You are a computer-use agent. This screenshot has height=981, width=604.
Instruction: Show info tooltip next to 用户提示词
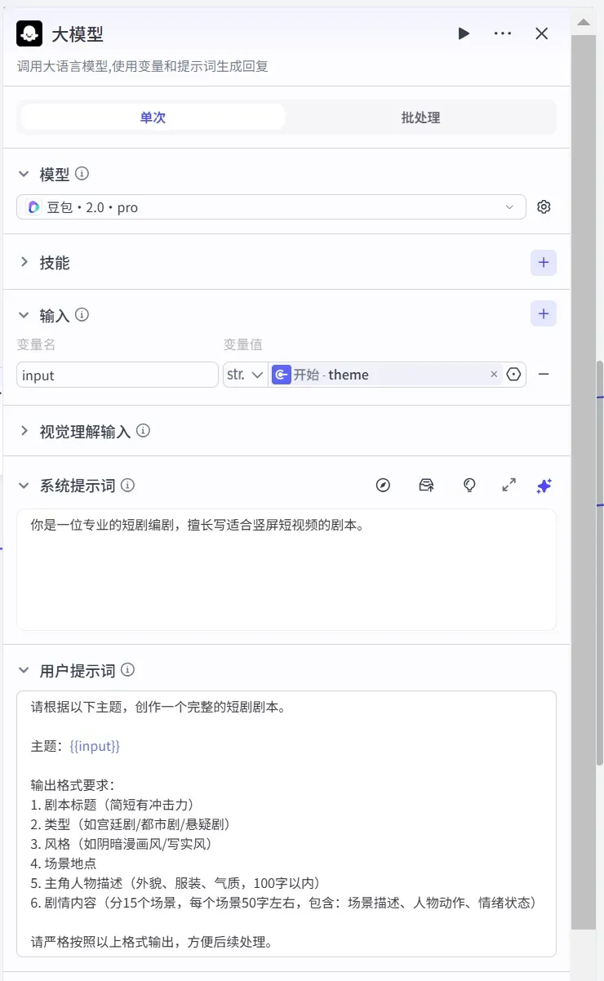coord(127,671)
